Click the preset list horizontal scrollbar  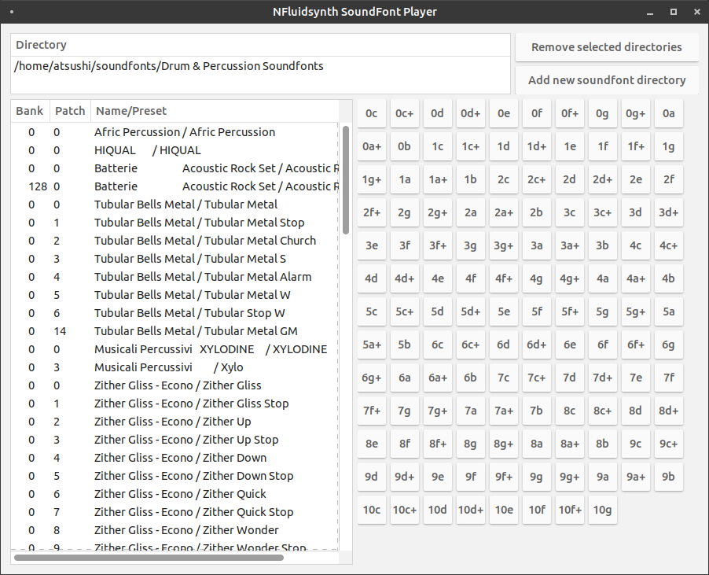149,558
